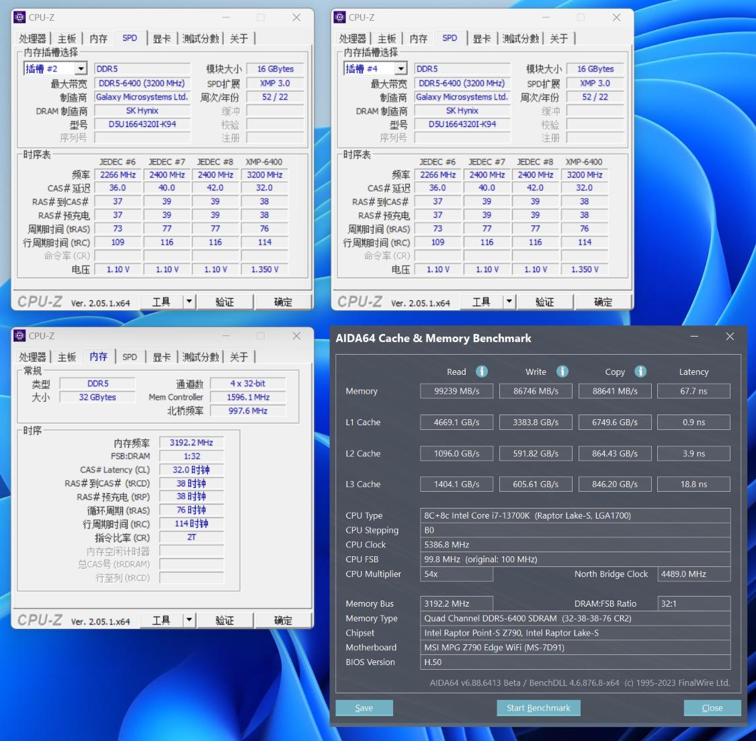Click the Write info icon in AIDA64

click(x=562, y=372)
